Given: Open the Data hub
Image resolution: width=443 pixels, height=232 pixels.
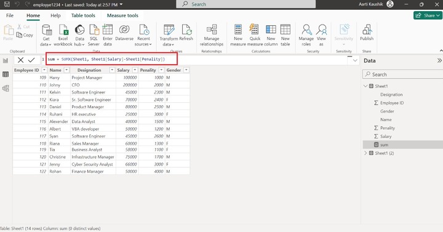Looking at the screenshot, I should coord(79,35).
